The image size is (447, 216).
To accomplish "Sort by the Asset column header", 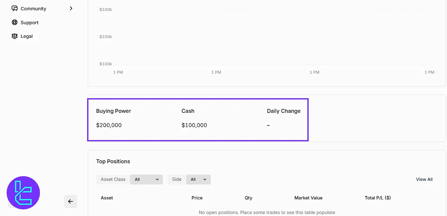I will tap(107, 198).
